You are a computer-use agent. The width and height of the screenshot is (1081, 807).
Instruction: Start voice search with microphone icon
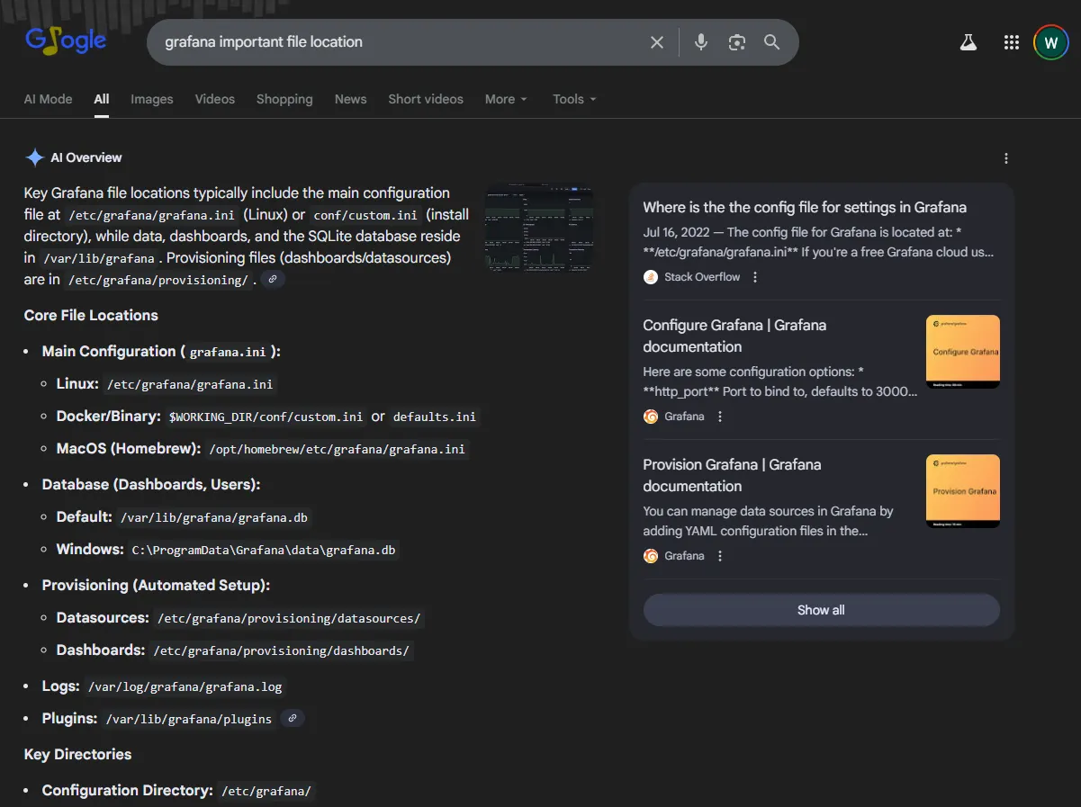701,42
